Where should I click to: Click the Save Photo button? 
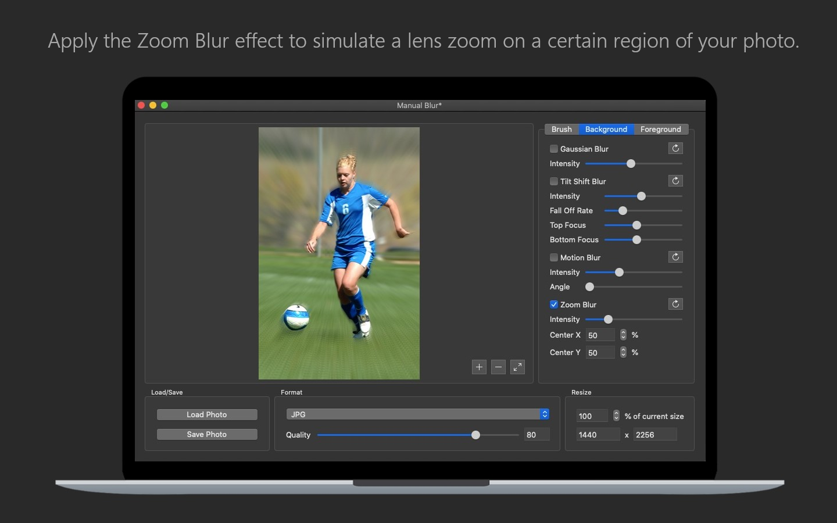coord(207,434)
